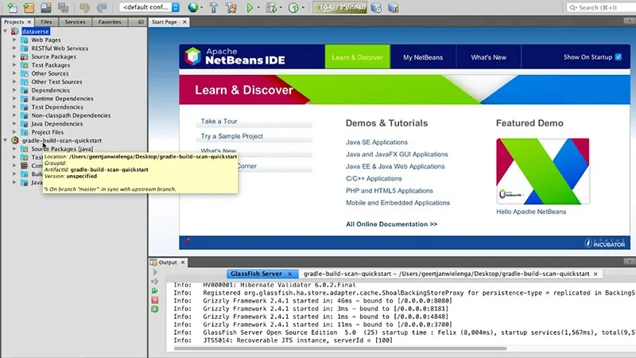Click the globe browser icon
This screenshot has width=636, height=358.
pyautogui.click(x=193, y=7)
